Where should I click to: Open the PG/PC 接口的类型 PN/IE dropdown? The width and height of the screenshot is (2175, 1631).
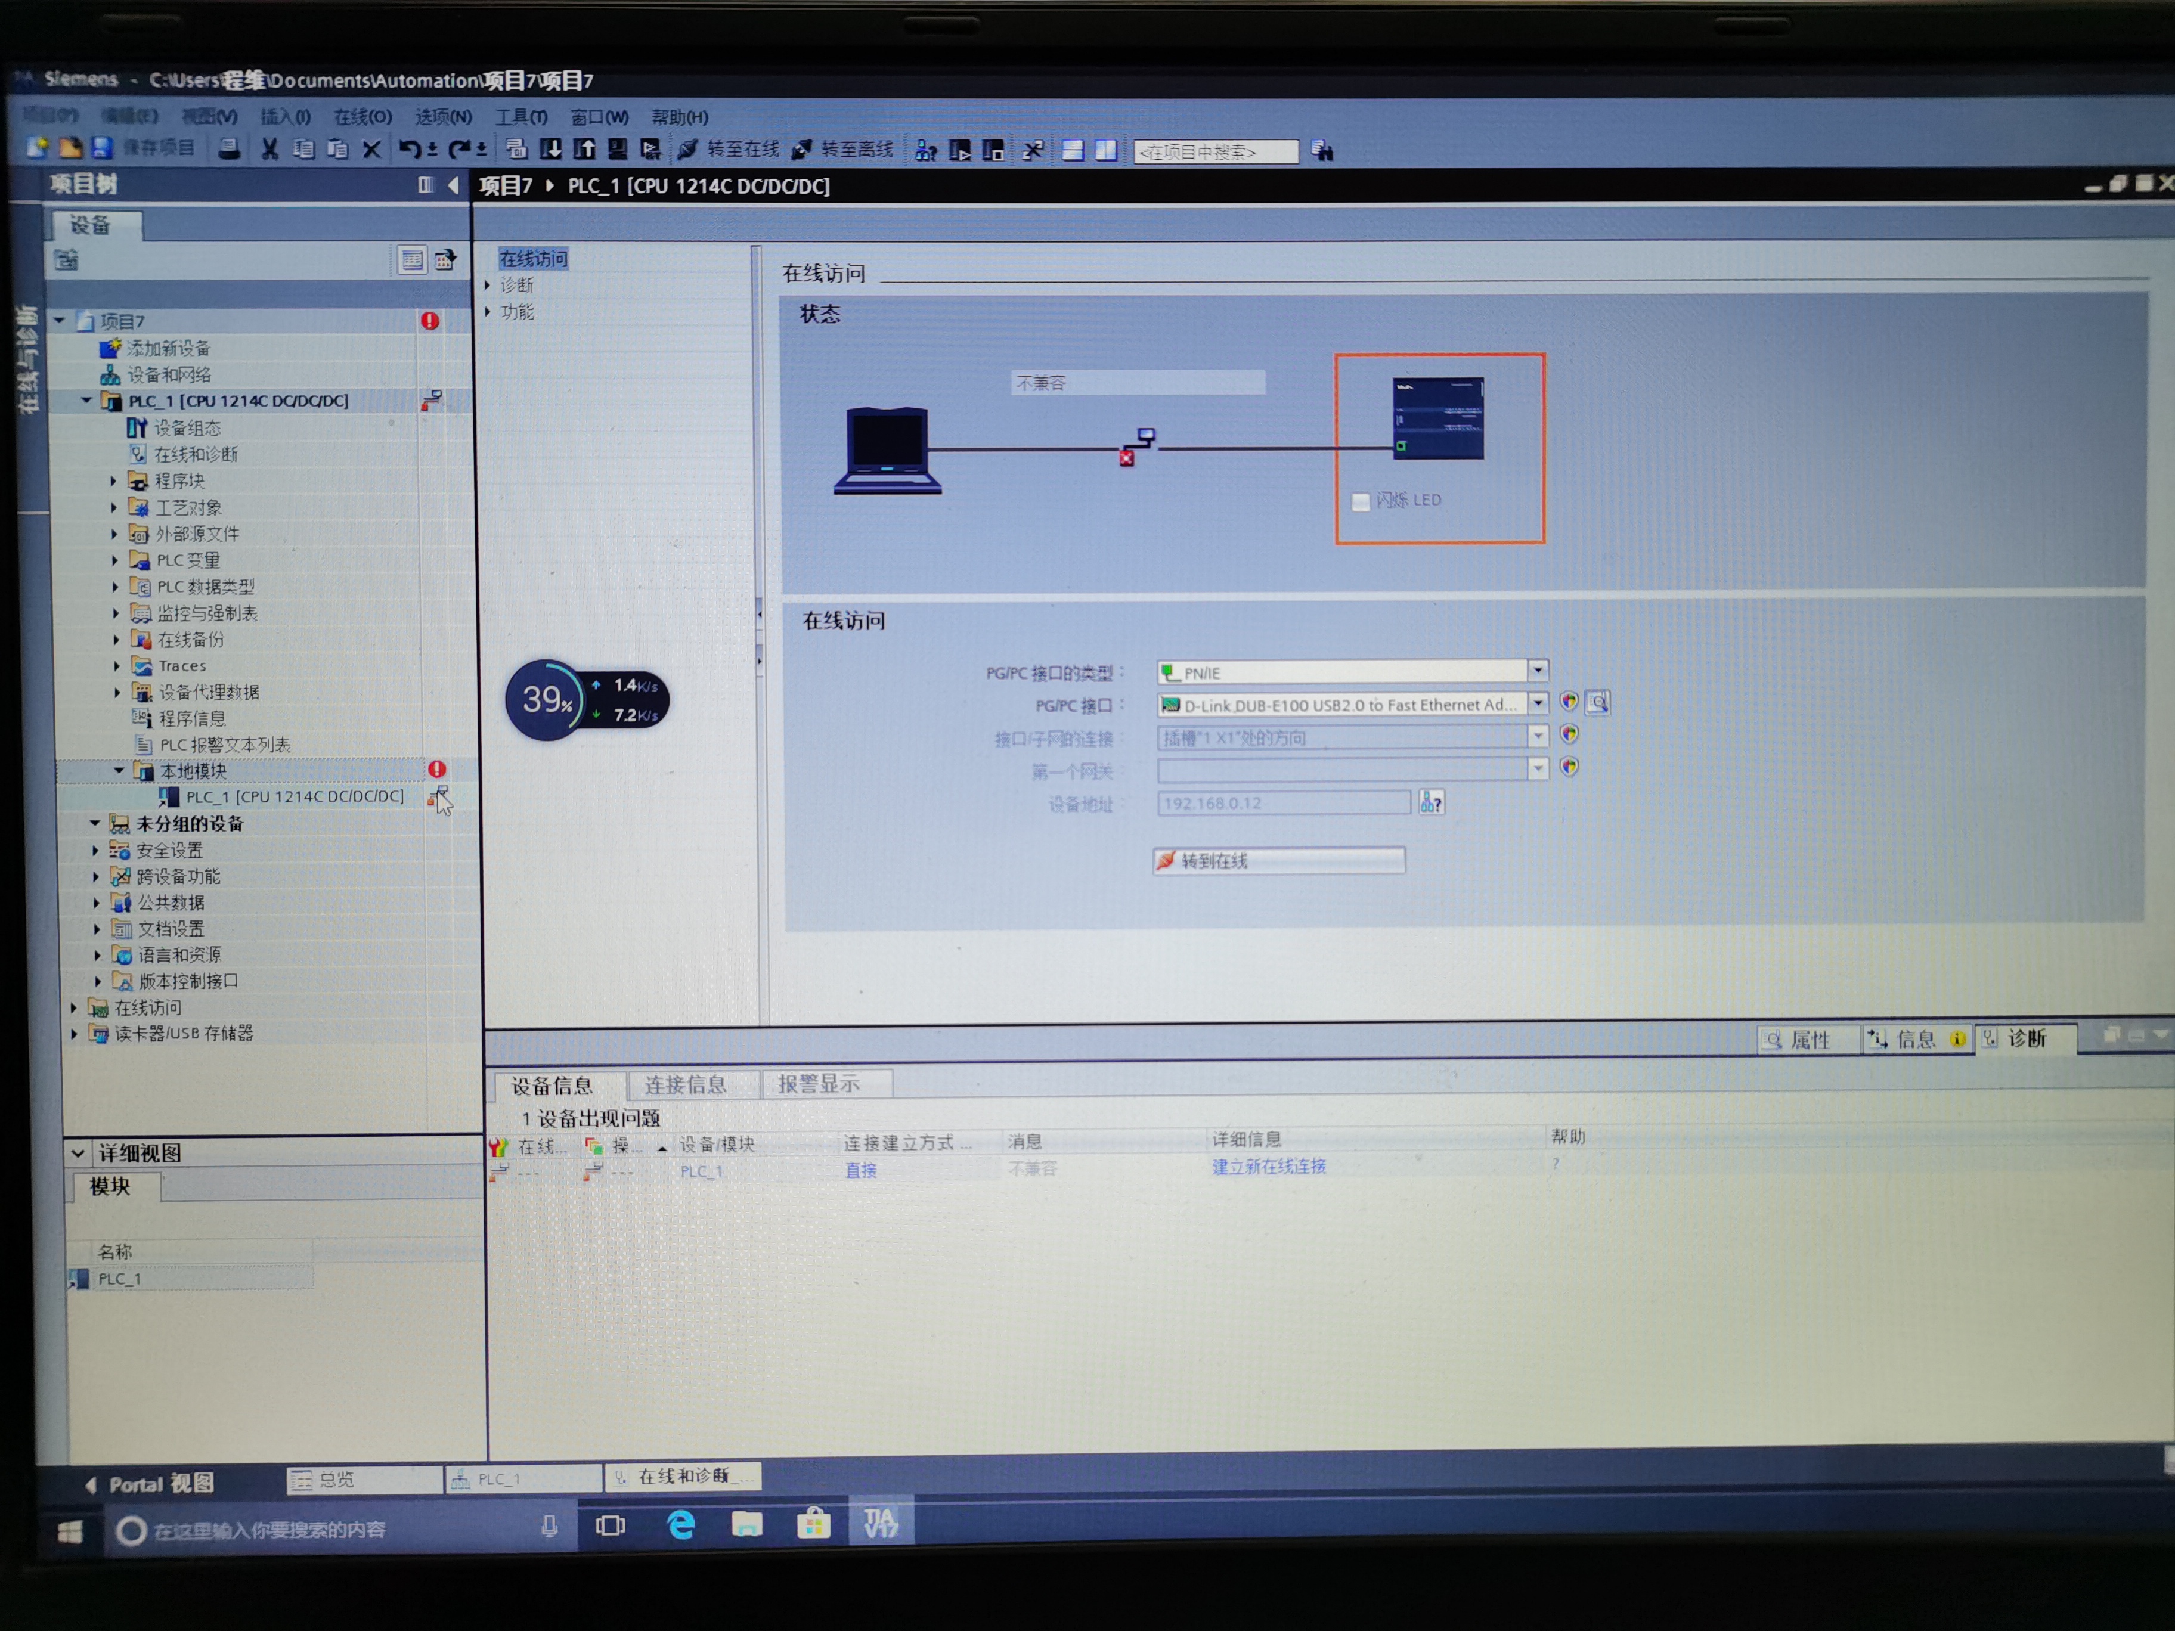[1538, 671]
